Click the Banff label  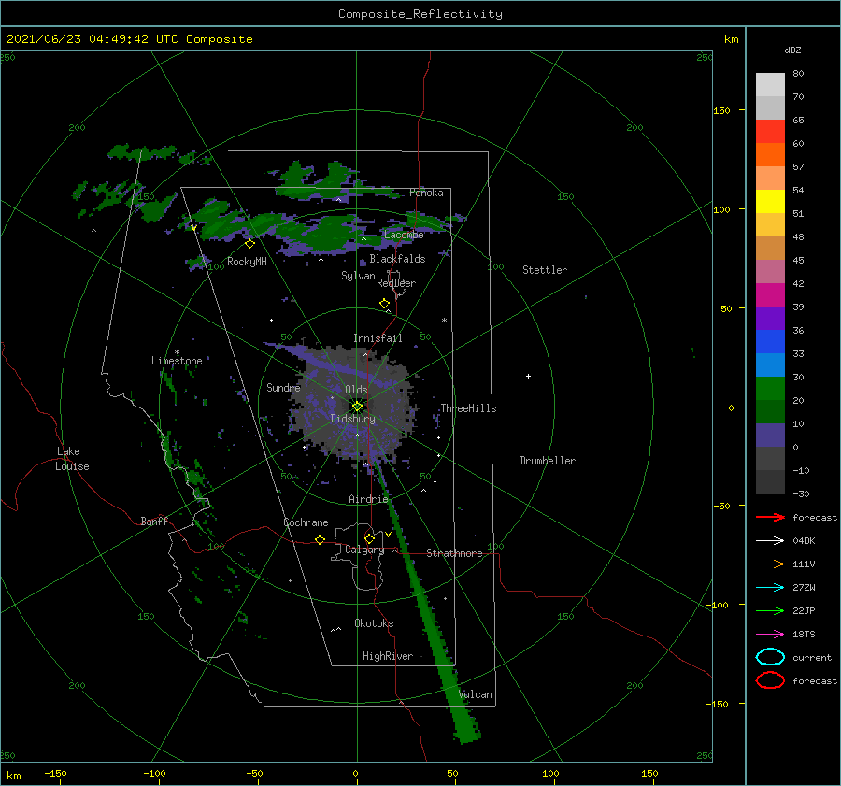(x=154, y=521)
